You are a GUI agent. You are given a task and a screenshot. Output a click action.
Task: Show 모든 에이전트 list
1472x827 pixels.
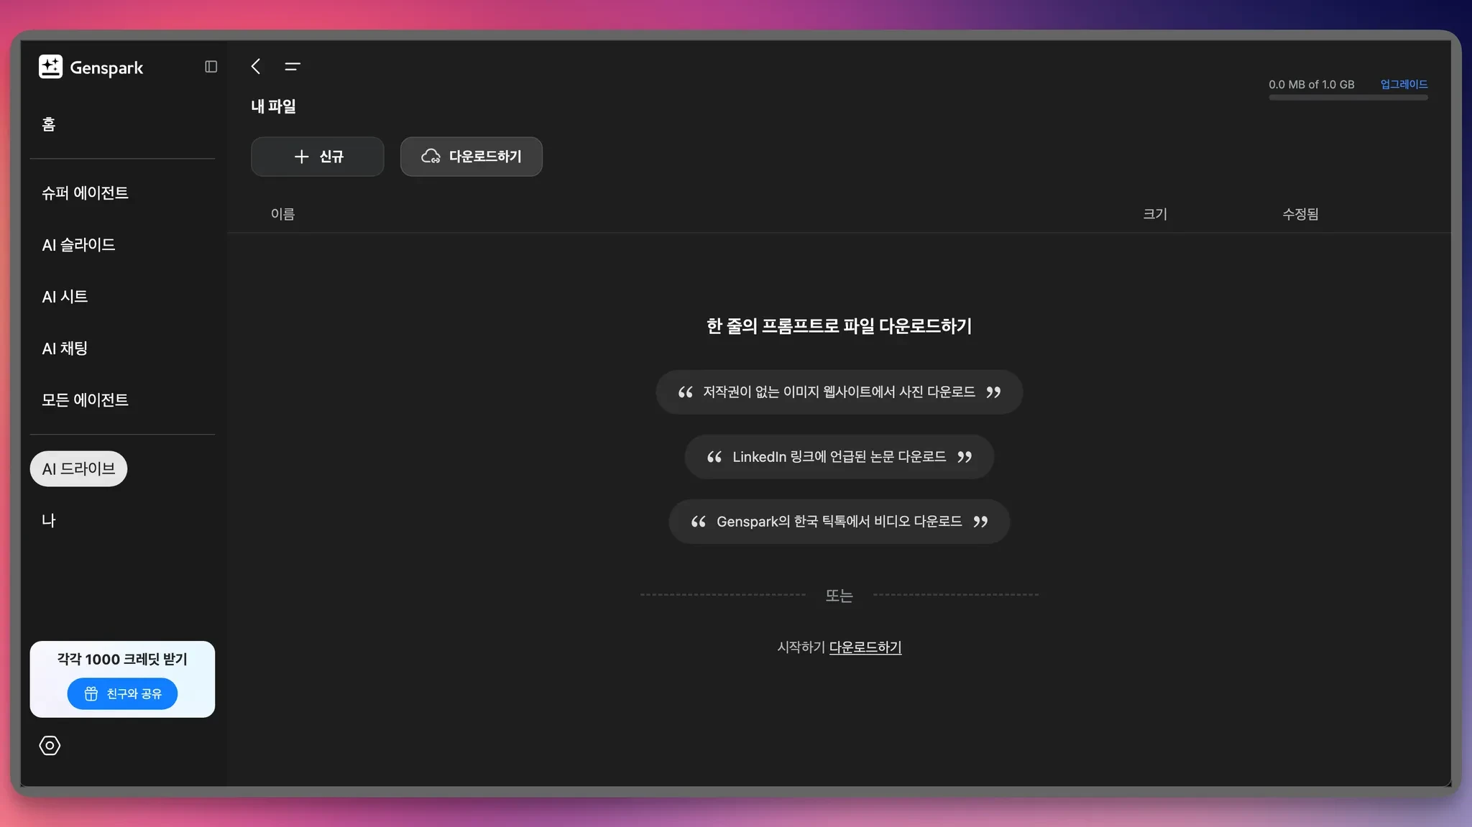85,399
